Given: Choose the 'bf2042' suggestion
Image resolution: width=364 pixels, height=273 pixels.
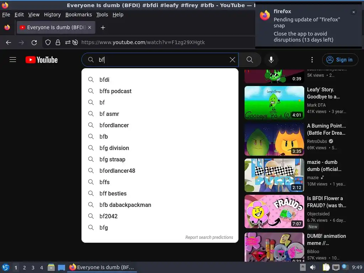Looking at the screenshot, I should pyautogui.click(x=160, y=216).
